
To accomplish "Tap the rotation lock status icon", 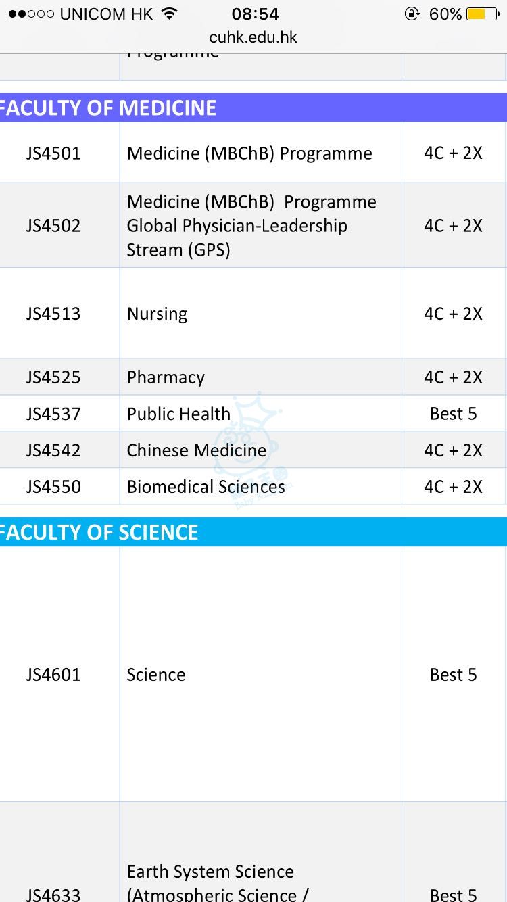I will tap(411, 14).
